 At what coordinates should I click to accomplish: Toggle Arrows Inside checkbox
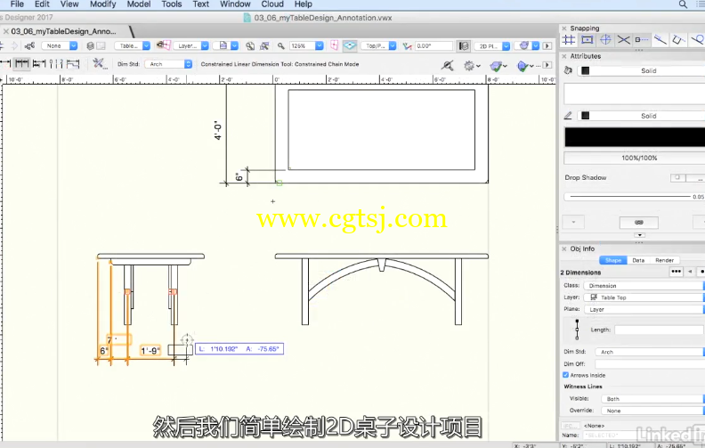point(566,375)
